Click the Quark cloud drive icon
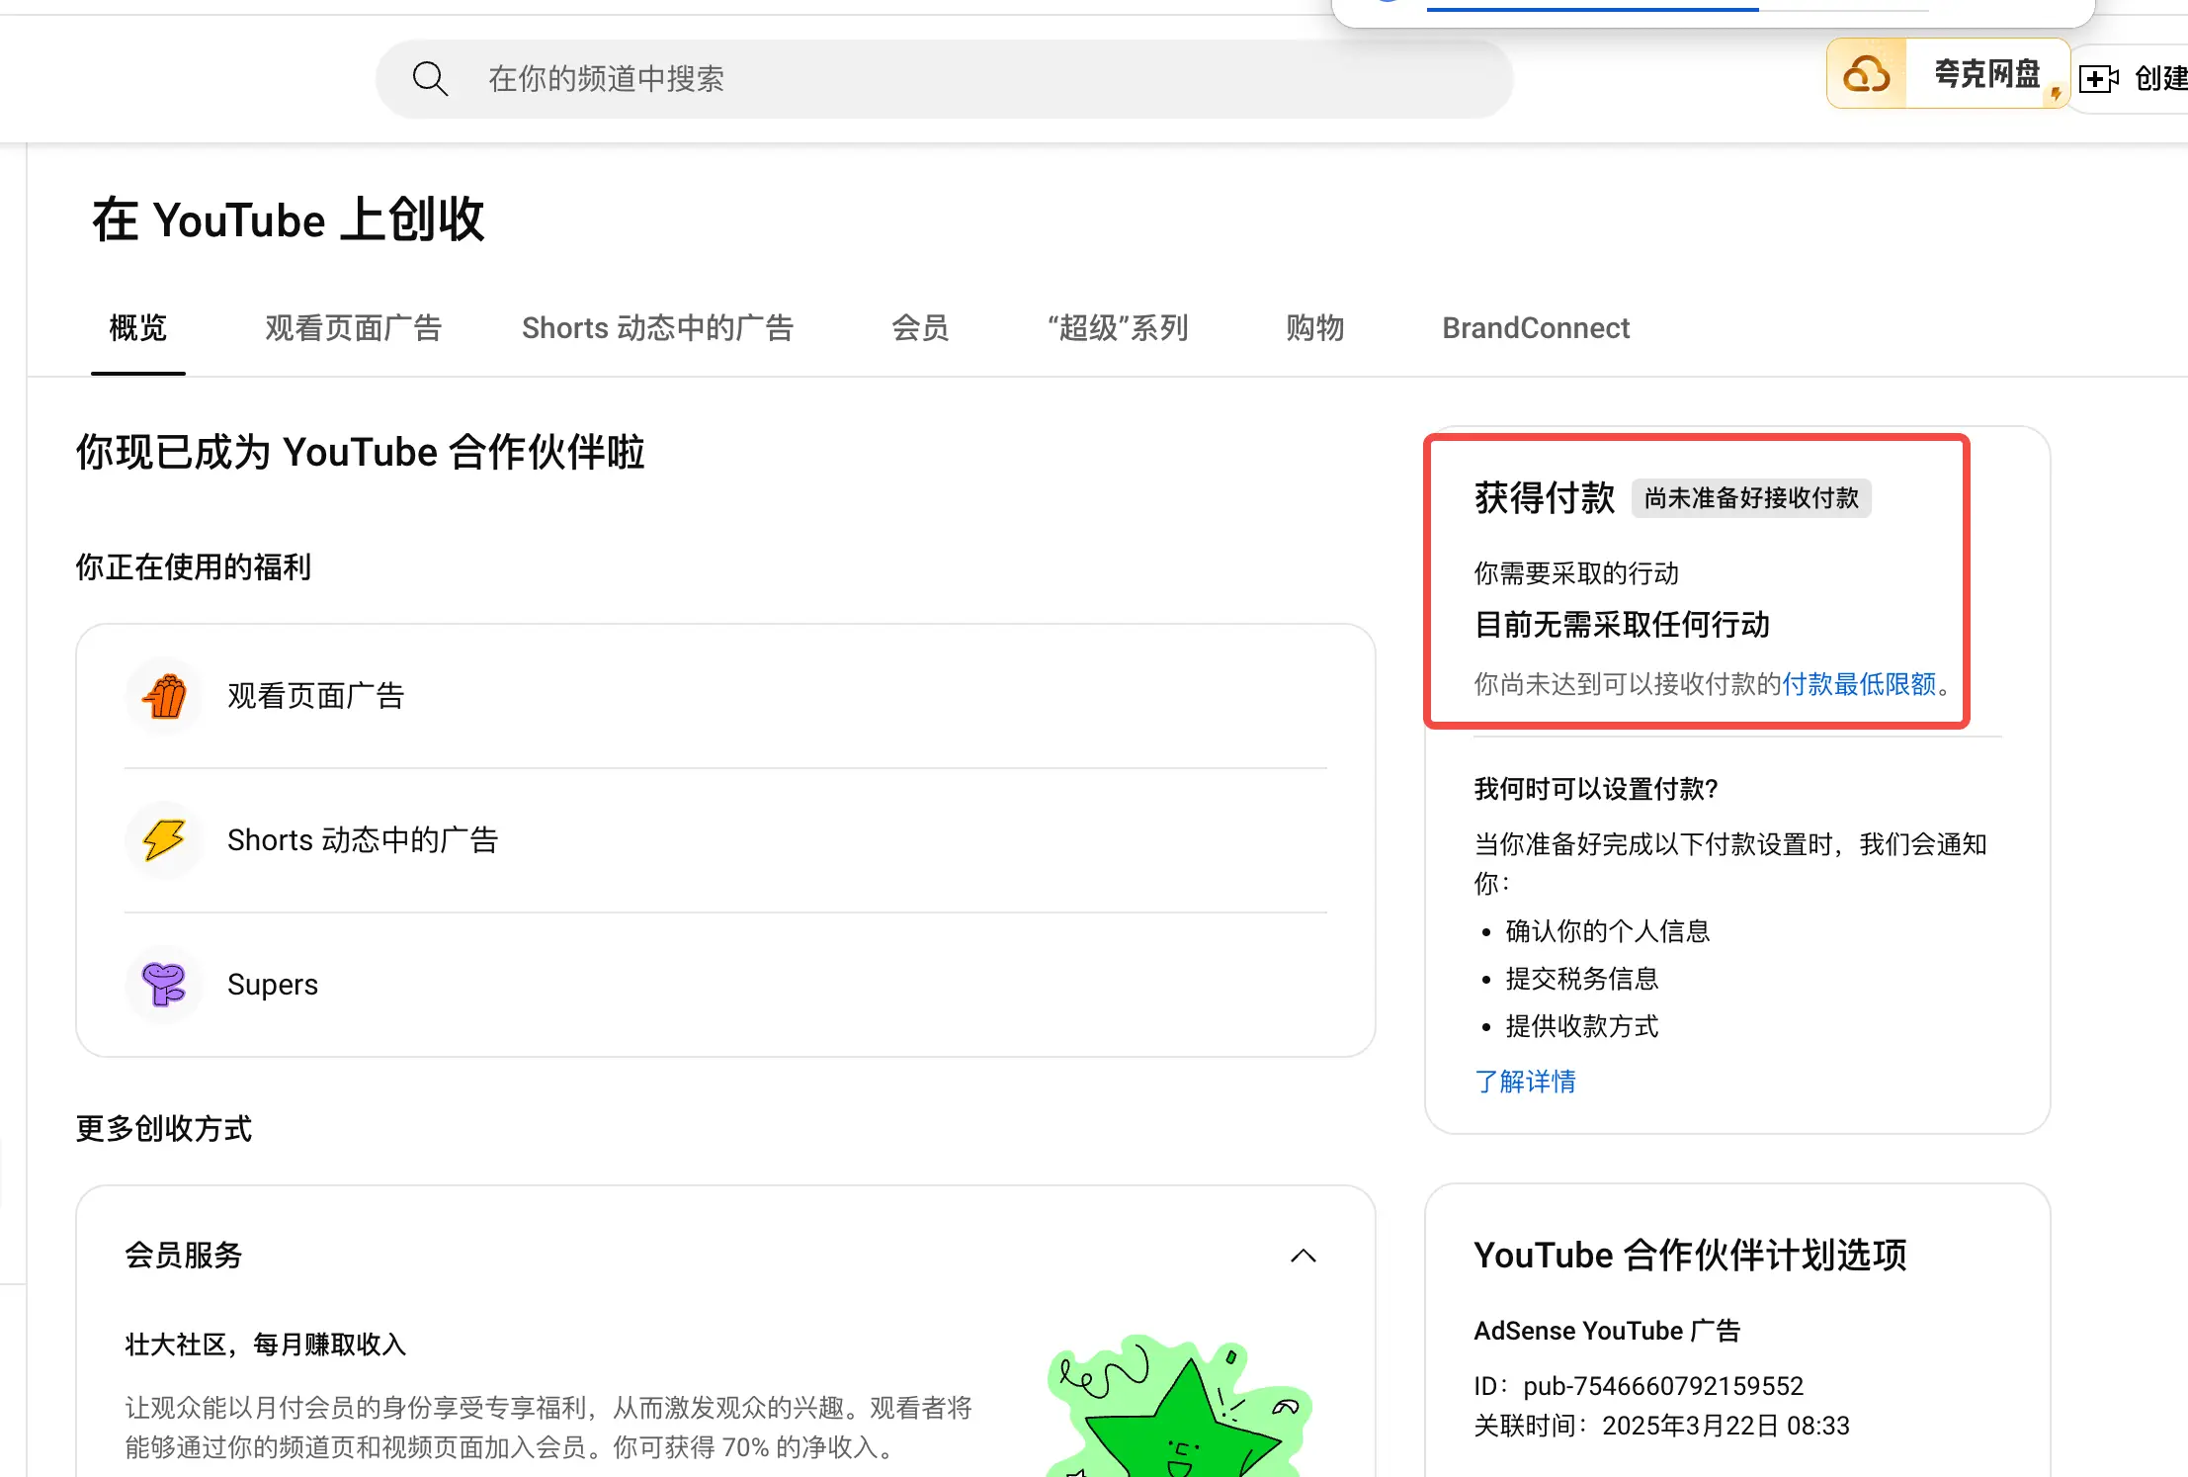The width and height of the screenshot is (2188, 1477). point(1867,74)
